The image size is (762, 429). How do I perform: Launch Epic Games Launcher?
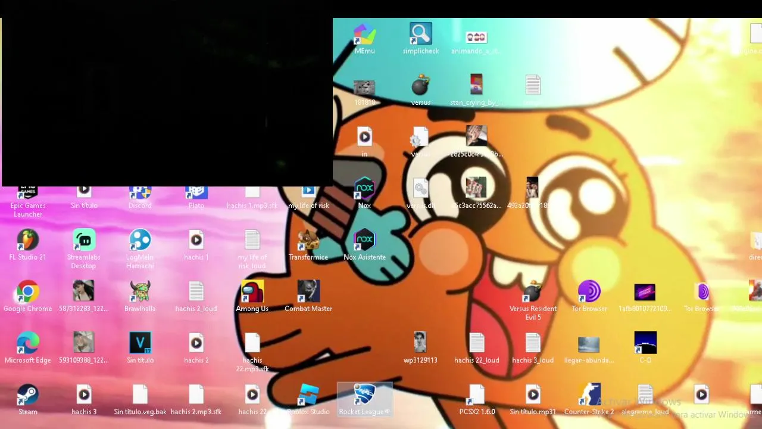[x=28, y=201]
